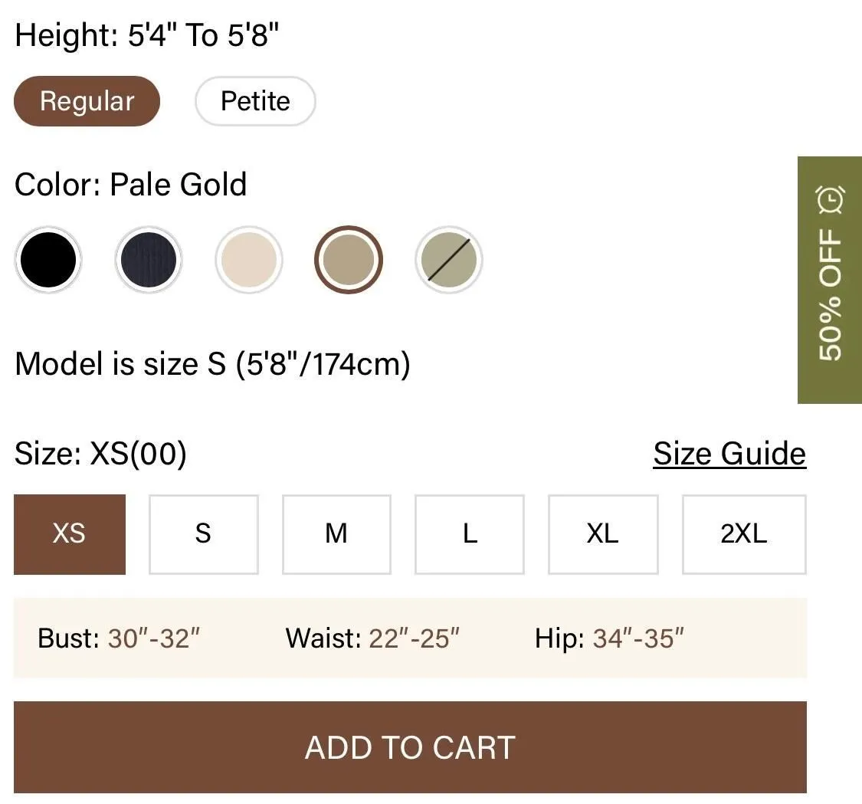The image size is (862, 804).
Task: Pick size L
Action: [x=470, y=534]
